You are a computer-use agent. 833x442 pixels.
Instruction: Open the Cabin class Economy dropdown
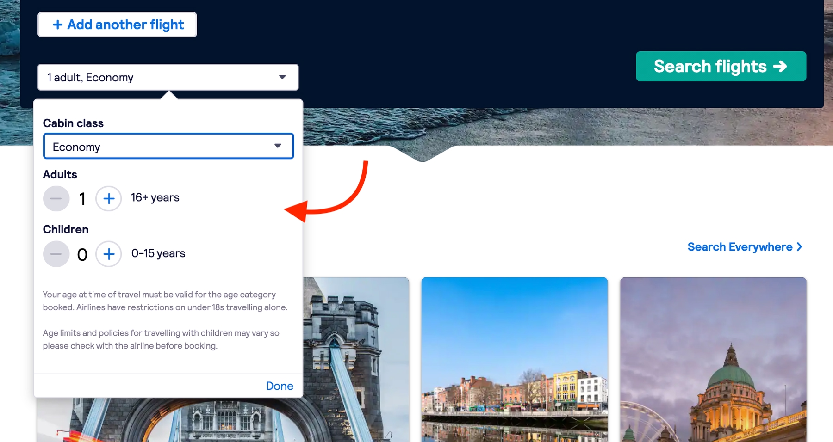click(x=168, y=146)
